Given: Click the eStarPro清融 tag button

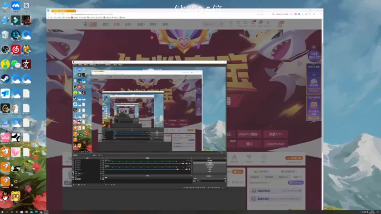Looking at the screenshot, I should pos(249,134).
